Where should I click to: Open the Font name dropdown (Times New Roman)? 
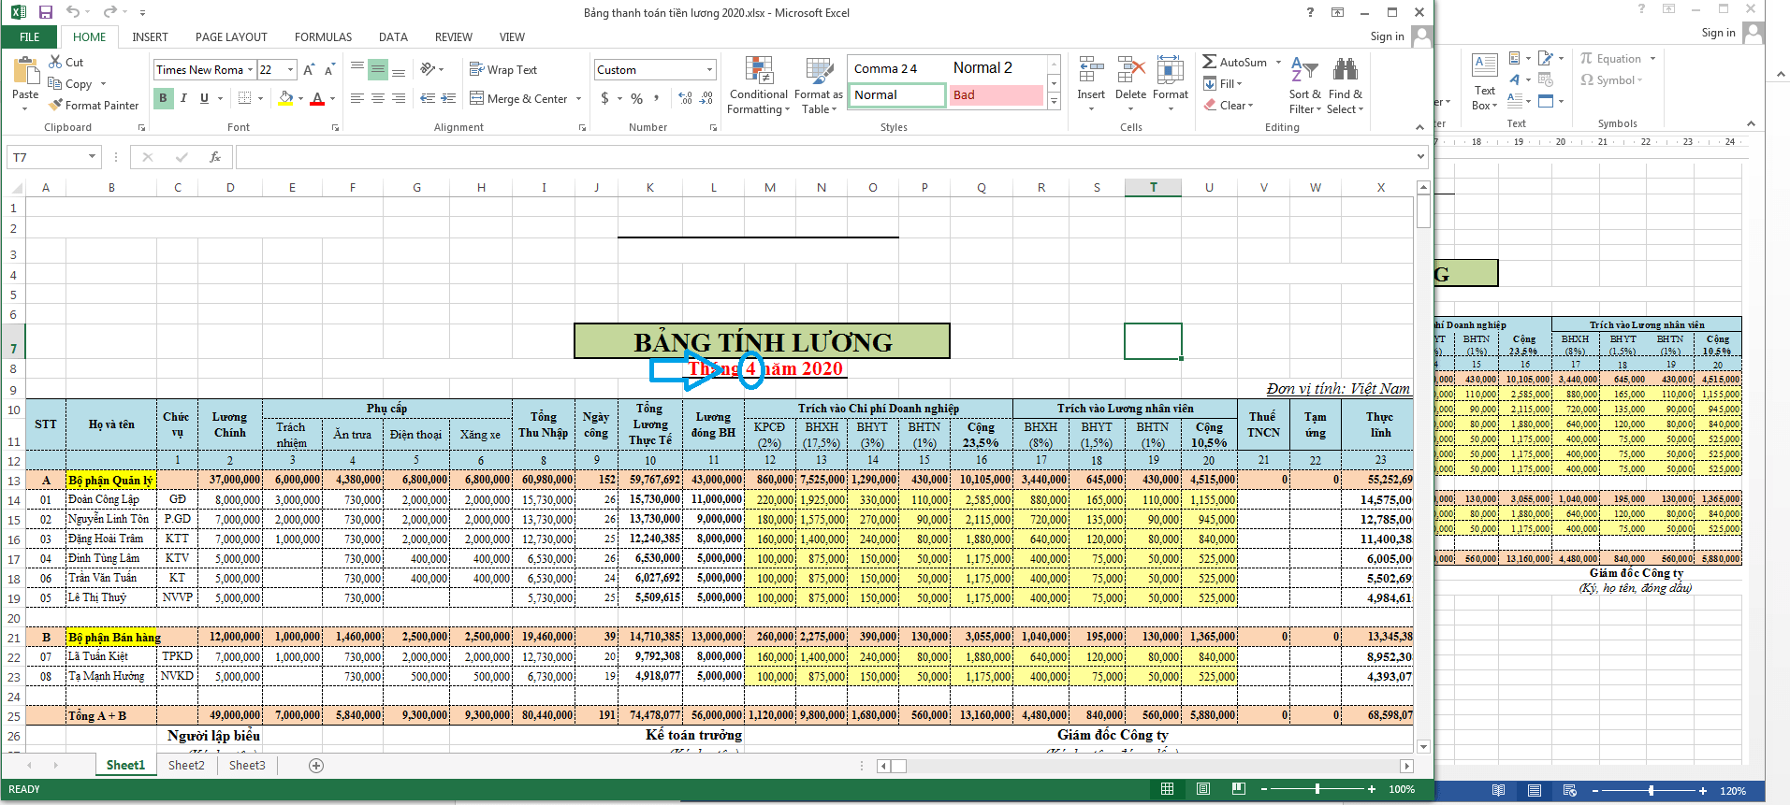[250, 69]
